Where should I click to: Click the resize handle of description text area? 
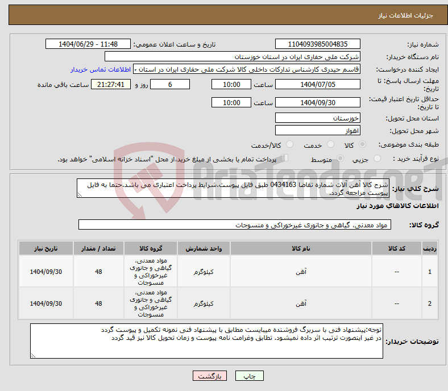click(x=80, y=195)
